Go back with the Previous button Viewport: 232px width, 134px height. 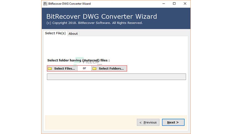tap(148, 122)
